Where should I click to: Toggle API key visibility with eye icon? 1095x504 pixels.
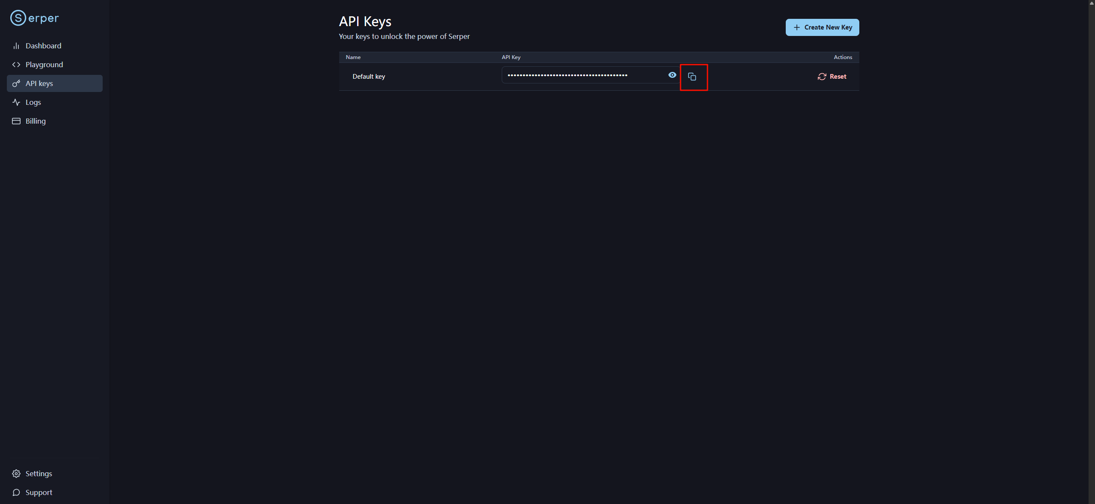tap(672, 75)
